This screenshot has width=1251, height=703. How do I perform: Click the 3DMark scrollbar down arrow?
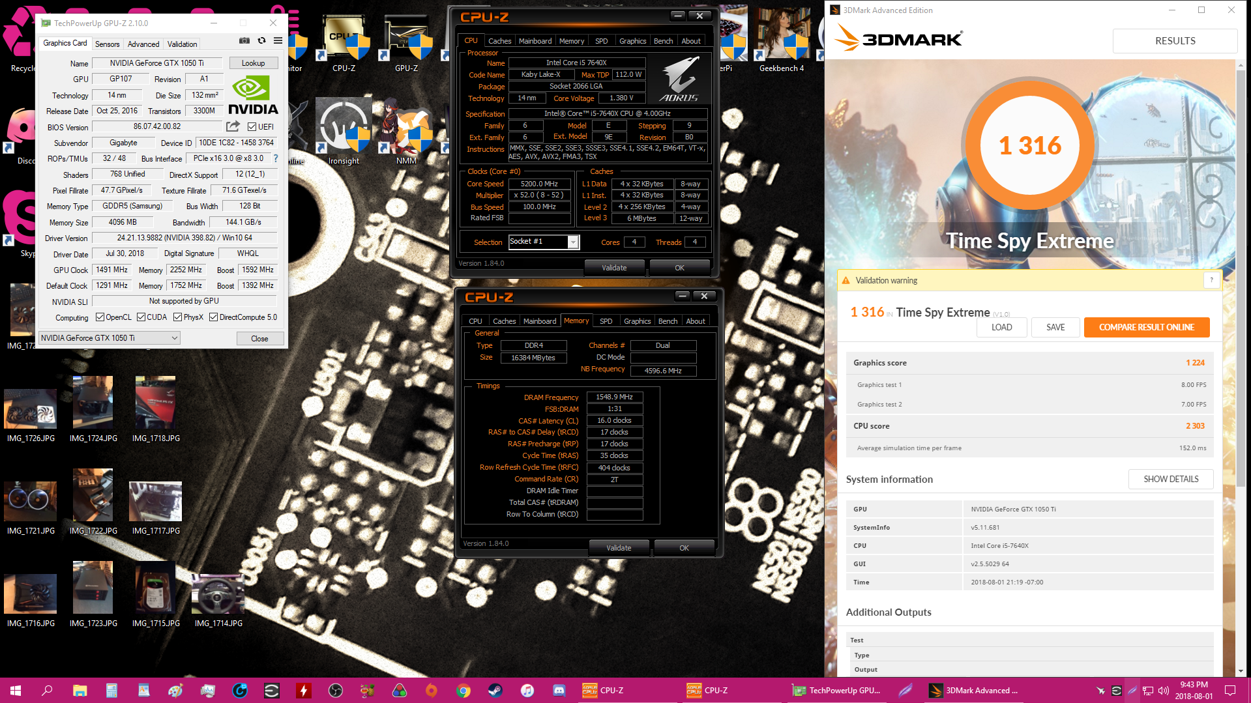1241,671
